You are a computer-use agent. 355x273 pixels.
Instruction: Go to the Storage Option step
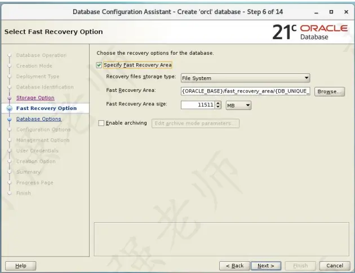coord(35,98)
